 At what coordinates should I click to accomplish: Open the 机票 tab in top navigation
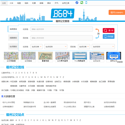34,3
